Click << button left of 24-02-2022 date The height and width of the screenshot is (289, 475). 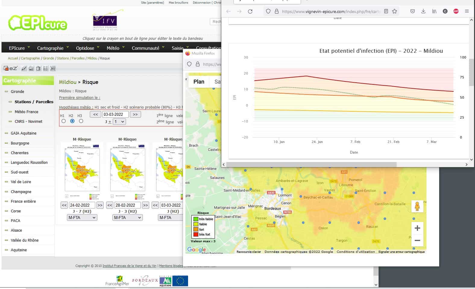(x=64, y=205)
